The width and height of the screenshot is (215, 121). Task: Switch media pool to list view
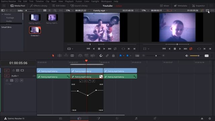pyautogui.click(x=49, y=10)
